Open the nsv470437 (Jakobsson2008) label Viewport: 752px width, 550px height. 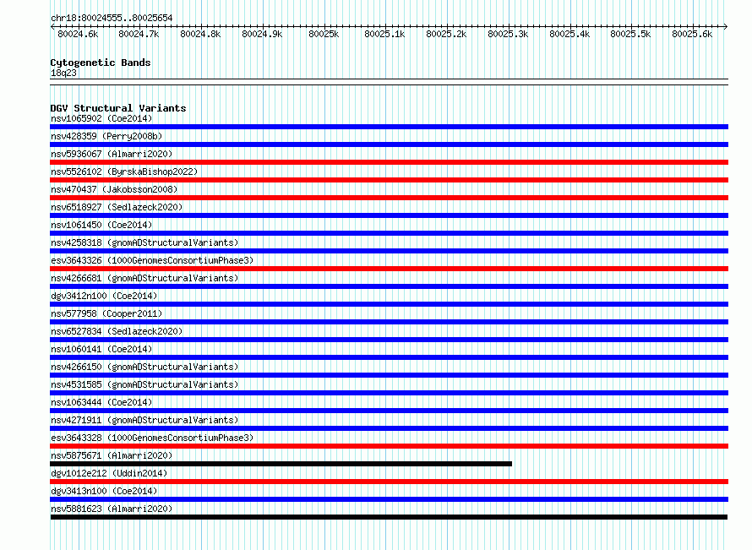(114, 189)
